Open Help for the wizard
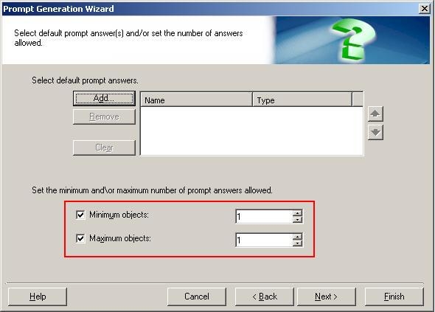This screenshot has width=435, height=312. click(38, 297)
